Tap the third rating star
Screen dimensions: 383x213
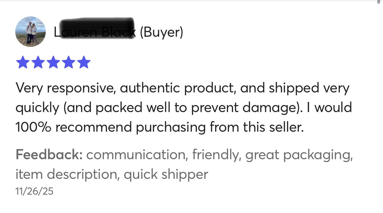point(53,62)
